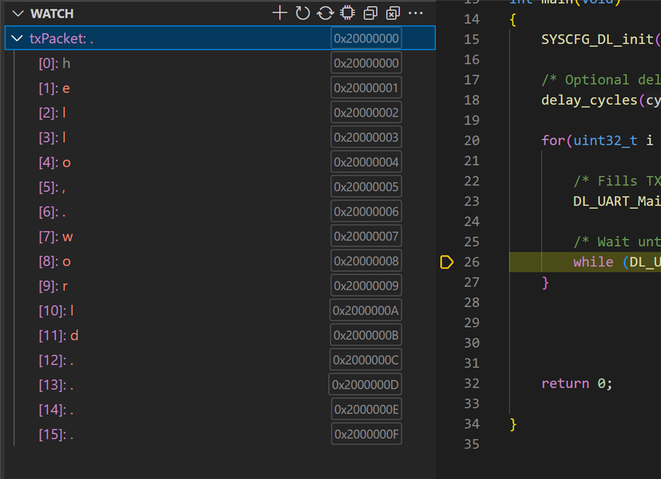This screenshot has width=661, height=479.
Task: Click the chip icon in Watch toolbar
Action: point(347,13)
